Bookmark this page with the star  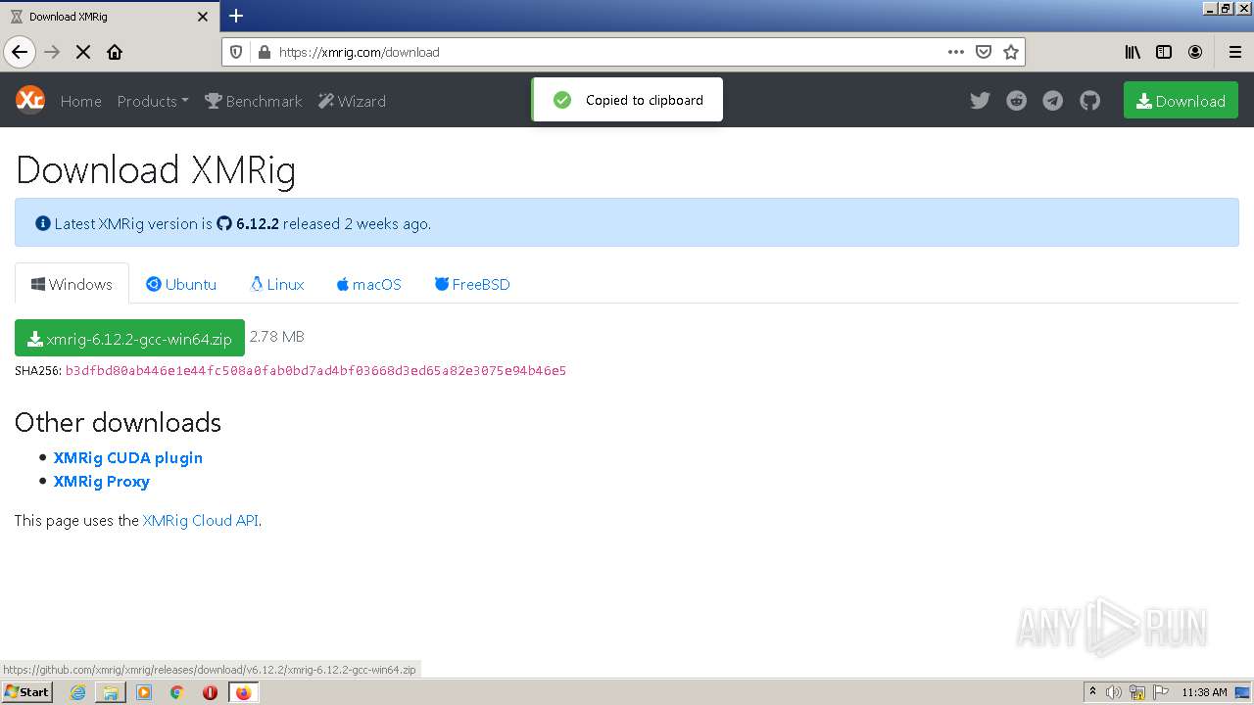1011,52
